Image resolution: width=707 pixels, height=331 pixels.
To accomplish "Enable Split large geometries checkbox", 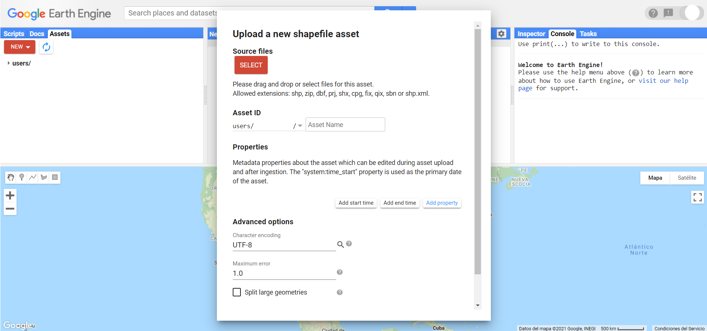I will coord(237,292).
